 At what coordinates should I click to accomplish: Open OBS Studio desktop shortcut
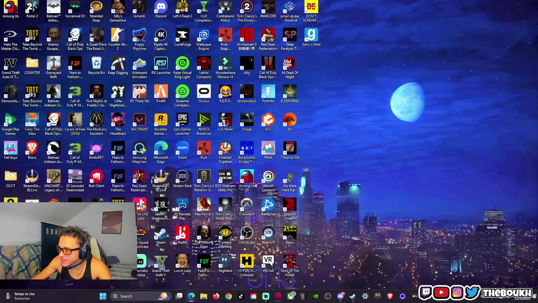coord(247,235)
